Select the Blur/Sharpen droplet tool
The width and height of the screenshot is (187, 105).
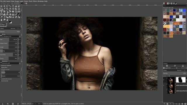1,20
